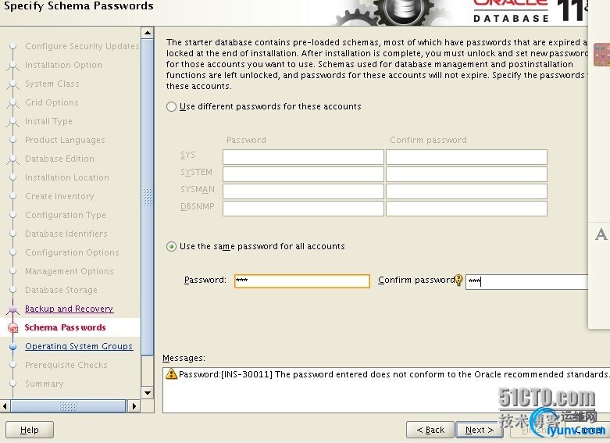Open the Backup and Recovery step
610x443 pixels.
[69, 309]
